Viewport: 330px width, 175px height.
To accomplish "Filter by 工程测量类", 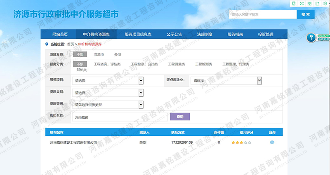I will click(177, 64).
